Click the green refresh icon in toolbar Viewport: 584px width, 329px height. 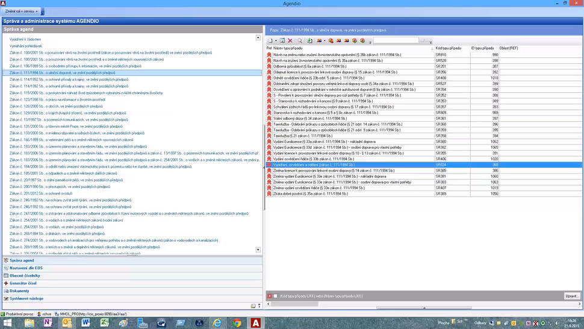(x=309, y=41)
